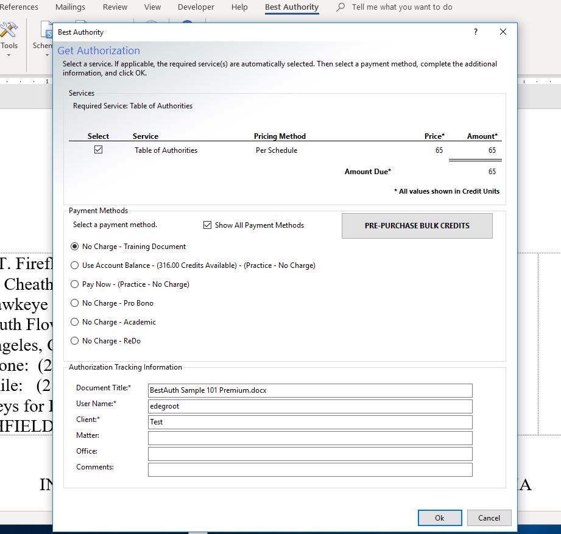Viewport: 561px width, 534px height.
Task: Click the Tell me search magnifier icon
Action: pyautogui.click(x=340, y=7)
